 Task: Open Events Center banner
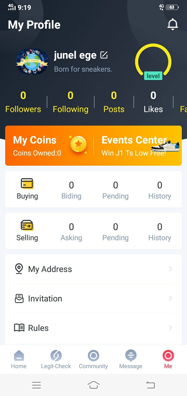pos(138,145)
